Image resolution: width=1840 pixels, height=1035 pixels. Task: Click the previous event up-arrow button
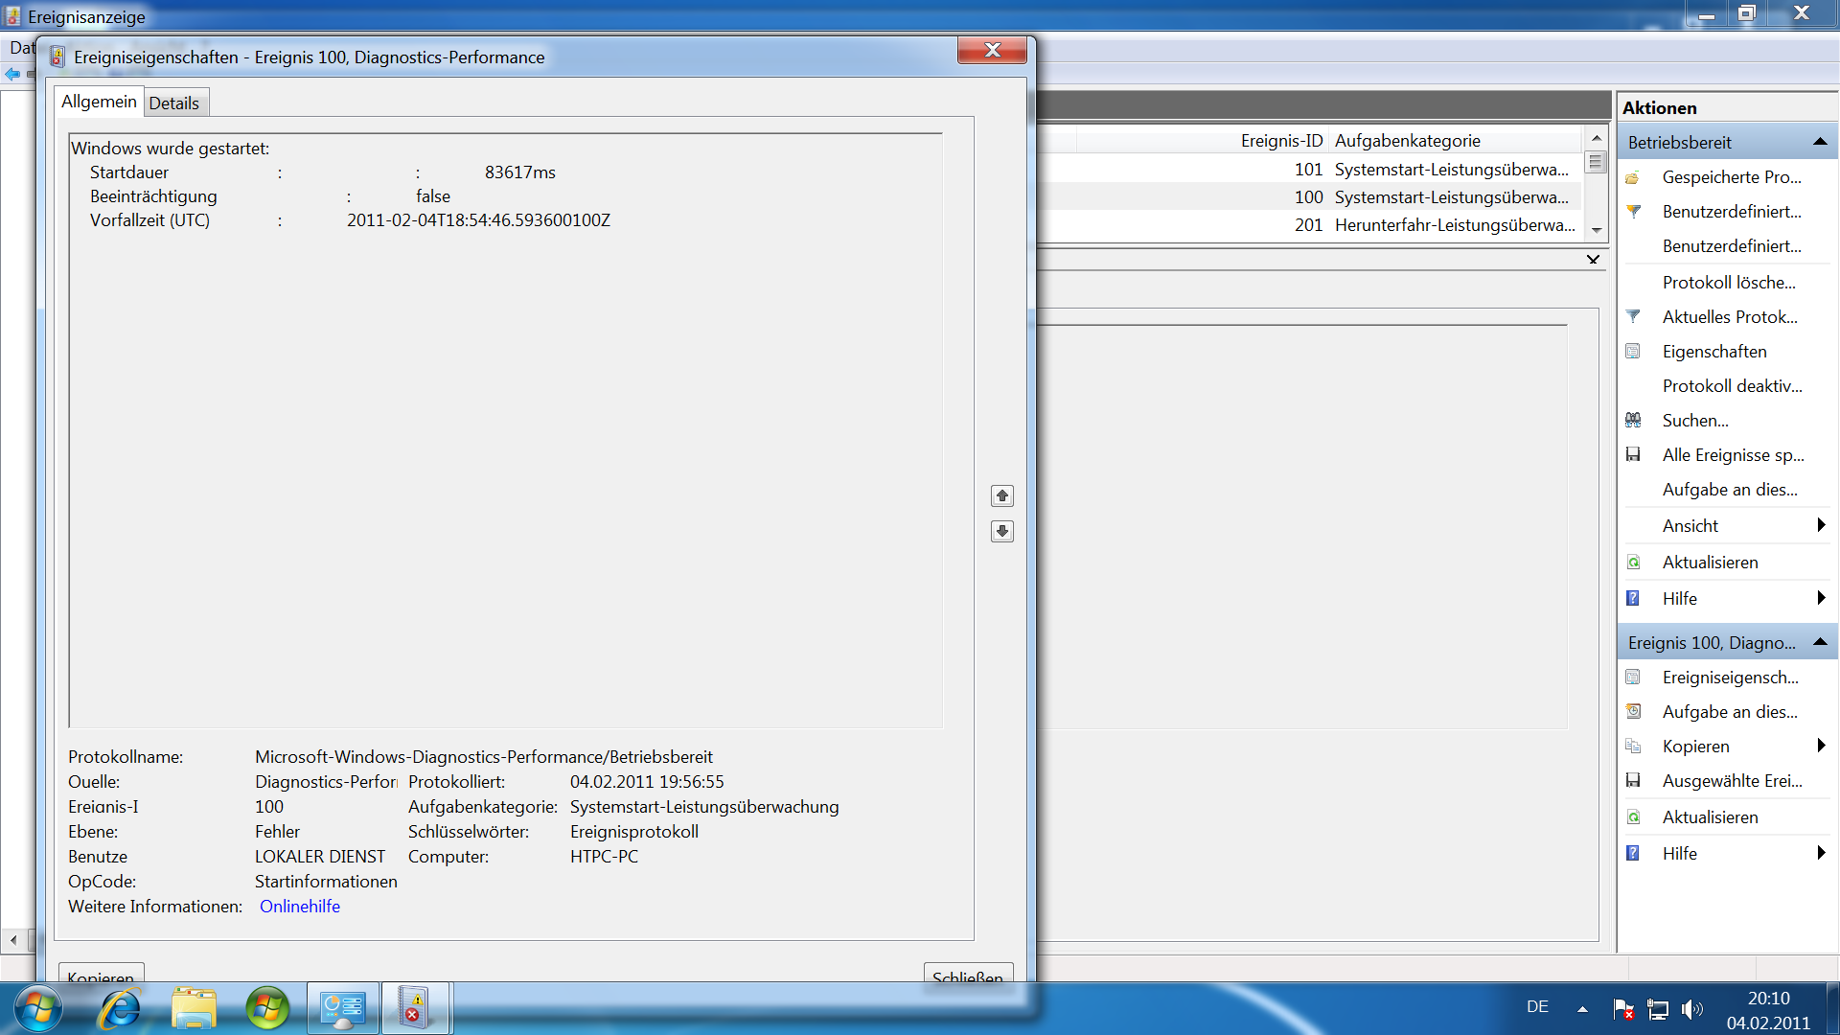1001,495
